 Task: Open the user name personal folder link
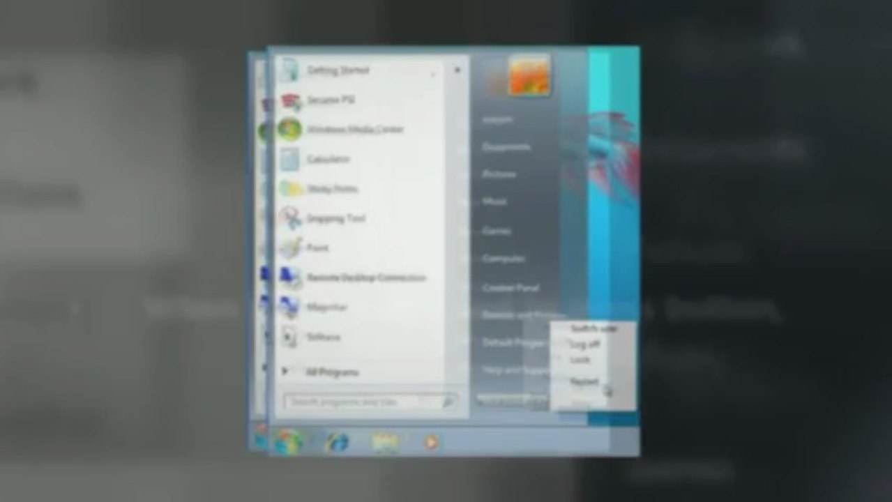tap(498, 120)
